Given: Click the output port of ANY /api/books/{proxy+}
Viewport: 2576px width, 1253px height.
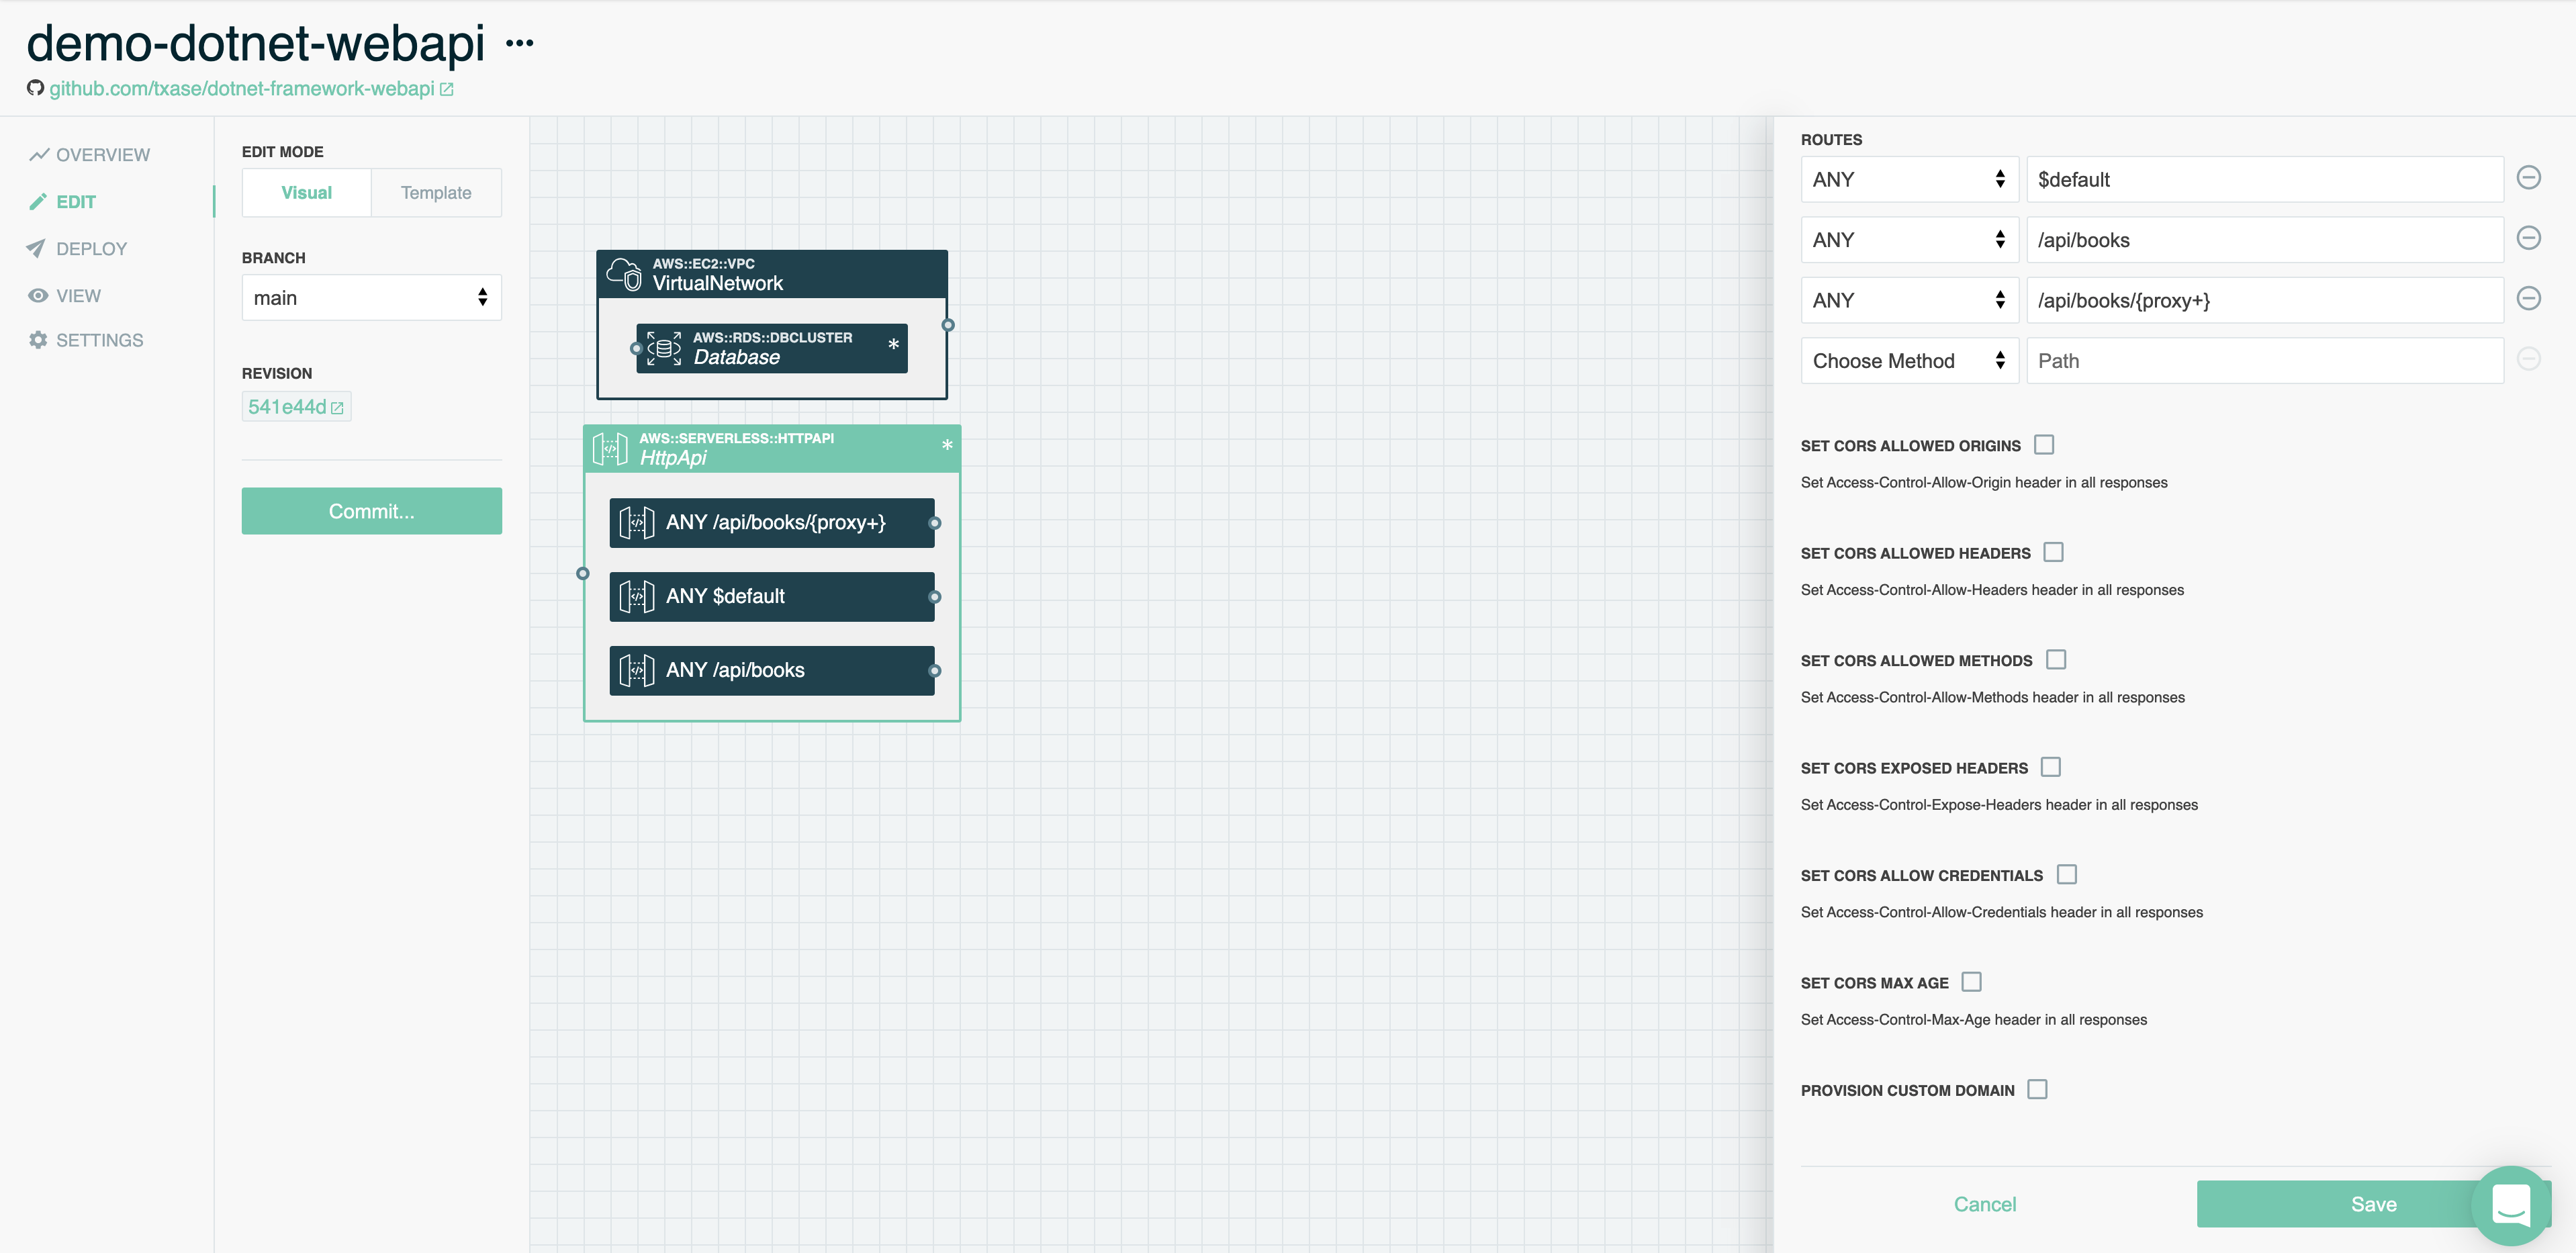Looking at the screenshot, I should pyautogui.click(x=934, y=523).
